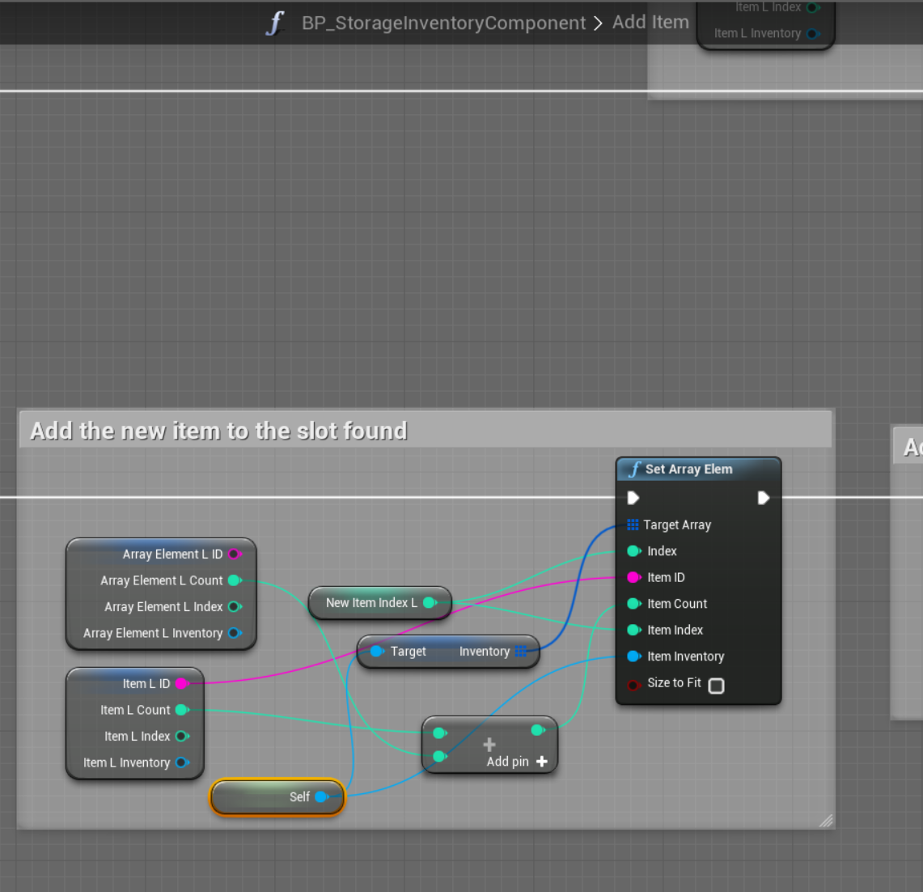Select Add Item in the breadcrumb
This screenshot has width=923, height=892.
coord(650,23)
